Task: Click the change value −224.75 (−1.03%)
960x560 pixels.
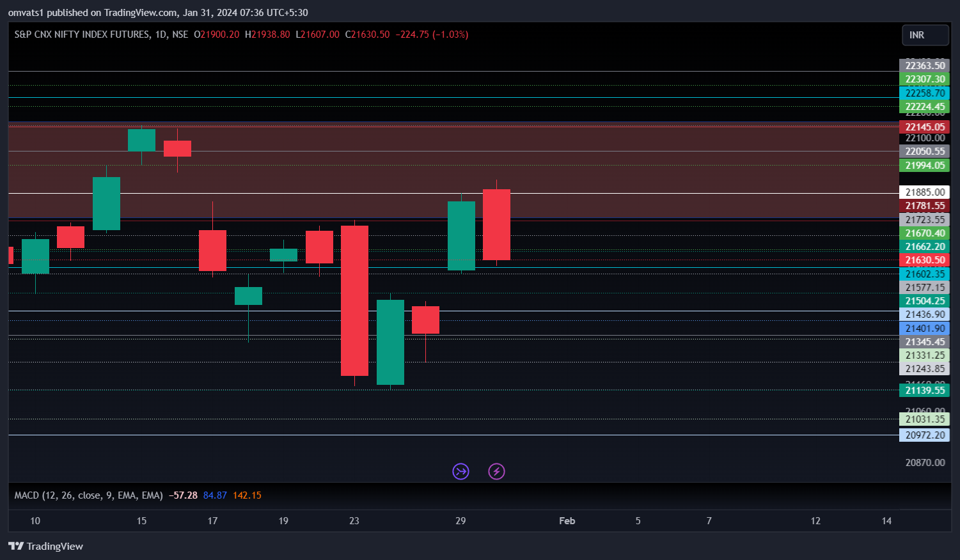Action: click(x=432, y=35)
